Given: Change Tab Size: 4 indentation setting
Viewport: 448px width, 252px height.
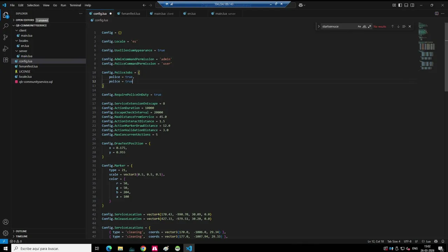Looking at the screenshot, I should pos(394,241).
